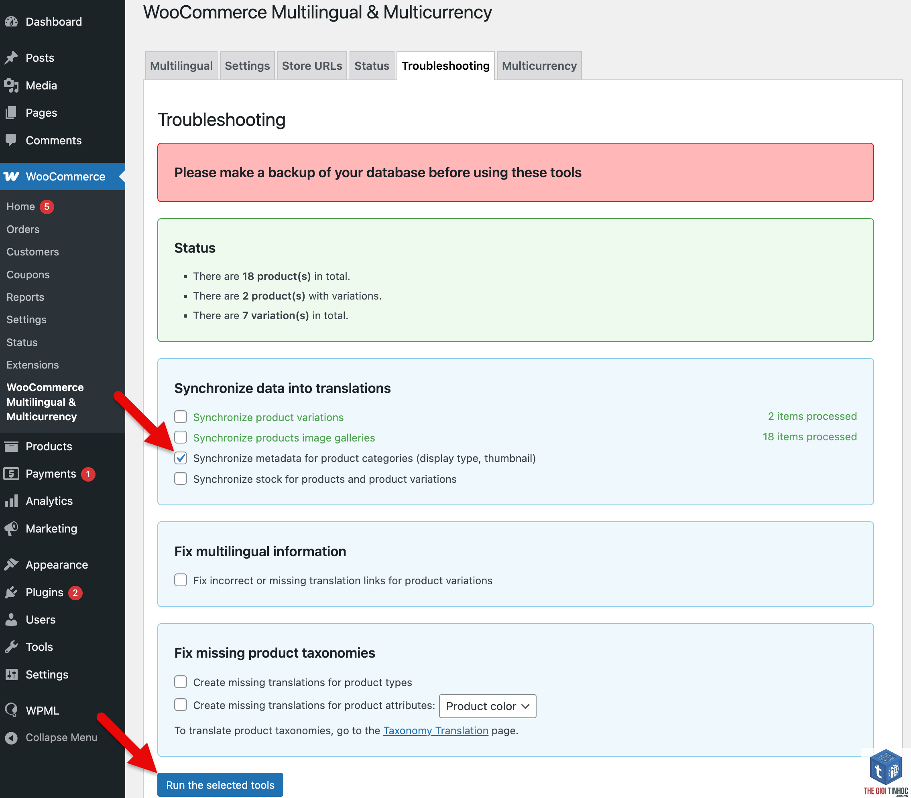Click the Posts pushpin icon

12,57
